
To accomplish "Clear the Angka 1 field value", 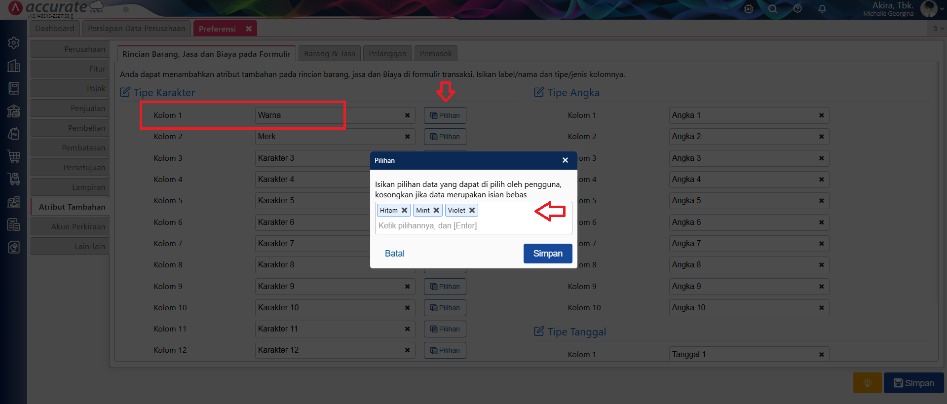I will 821,115.
